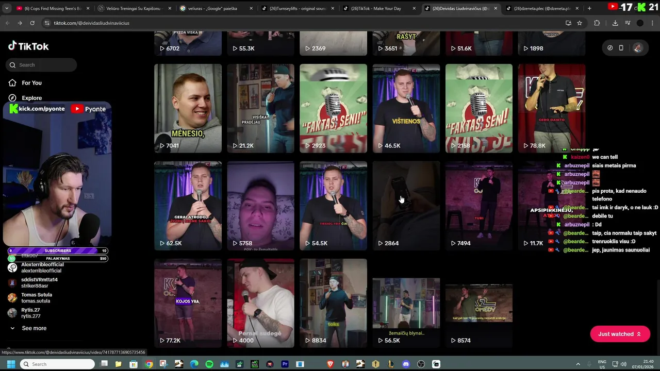Click the TikTok logo

tap(28, 46)
